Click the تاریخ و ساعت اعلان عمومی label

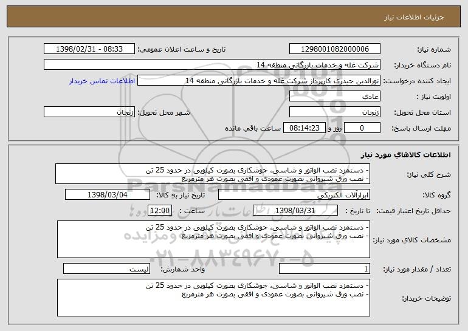182,50
